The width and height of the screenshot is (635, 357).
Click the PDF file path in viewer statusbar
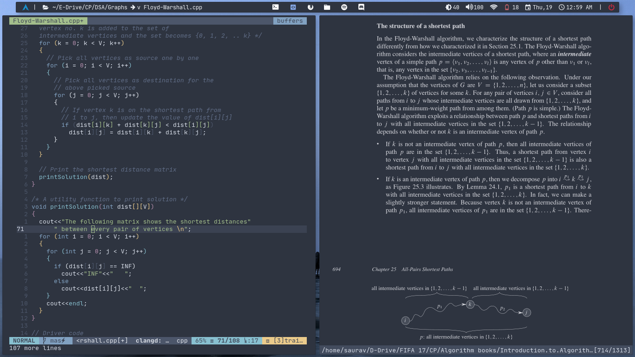tap(458, 350)
